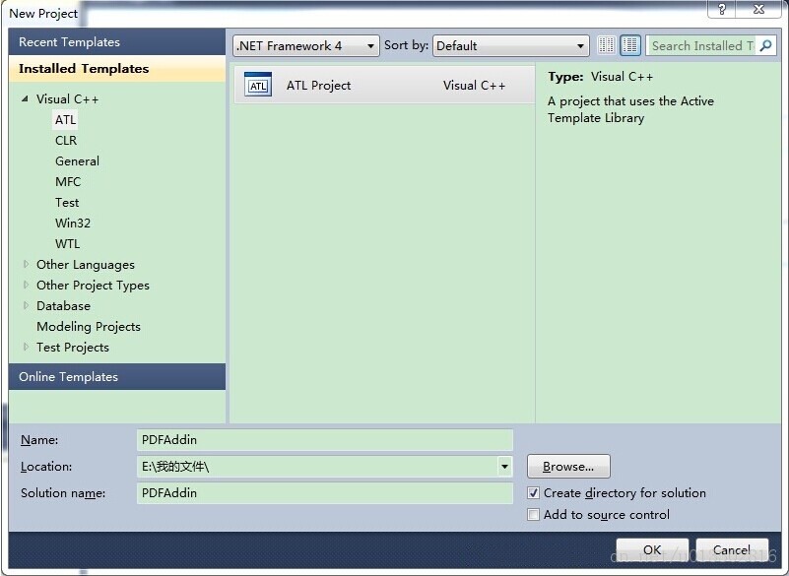Select Modeling Projects in the tree
Screen dimensions: 789x576
coord(89,327)
